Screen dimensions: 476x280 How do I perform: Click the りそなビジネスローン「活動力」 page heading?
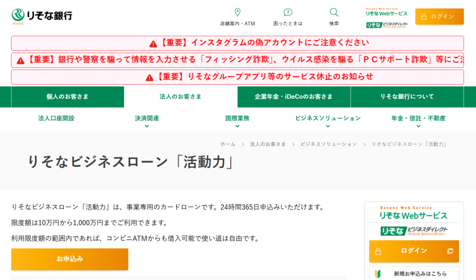point(131,162)
